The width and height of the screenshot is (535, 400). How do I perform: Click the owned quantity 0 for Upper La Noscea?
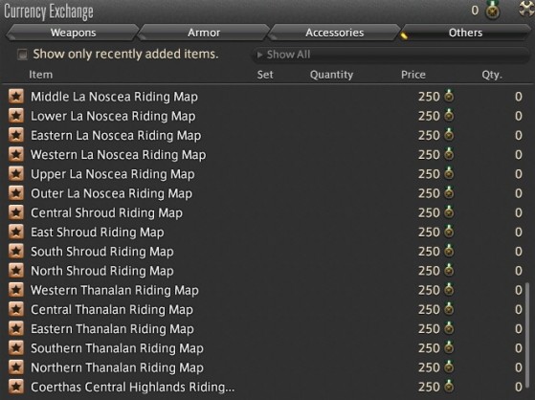pos(519,174)
